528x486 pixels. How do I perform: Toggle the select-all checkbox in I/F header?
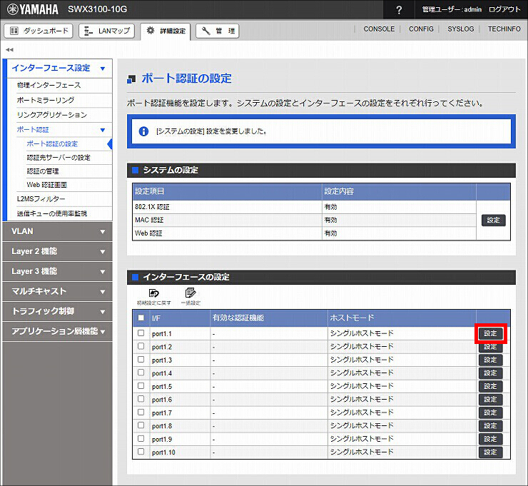[141, 318]
